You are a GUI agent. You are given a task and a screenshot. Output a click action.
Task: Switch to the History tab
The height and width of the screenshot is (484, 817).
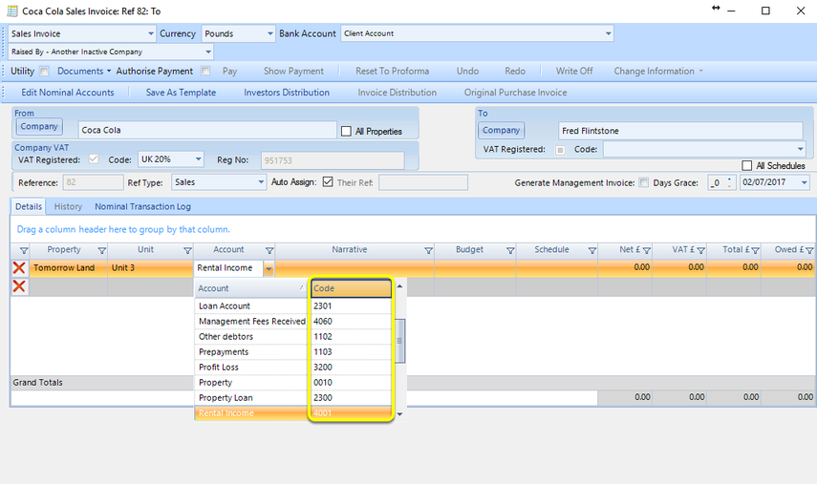pyautogui.click(x=68, y=206)
